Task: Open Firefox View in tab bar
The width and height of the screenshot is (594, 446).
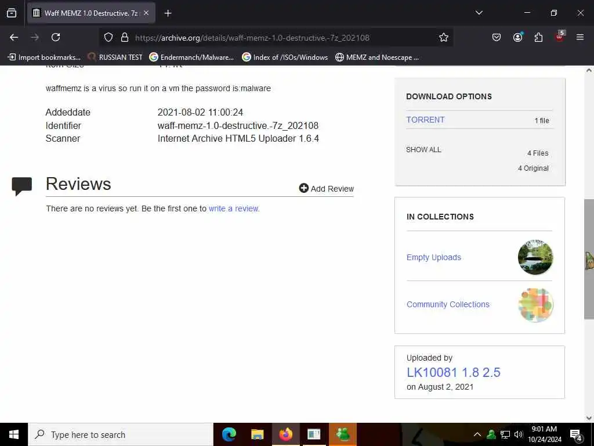Action: tap(12, 13)
